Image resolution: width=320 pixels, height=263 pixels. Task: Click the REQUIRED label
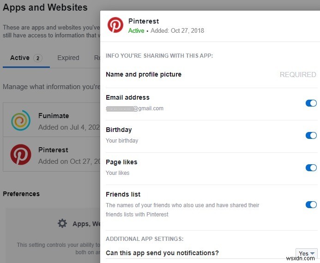click(298, 75)
